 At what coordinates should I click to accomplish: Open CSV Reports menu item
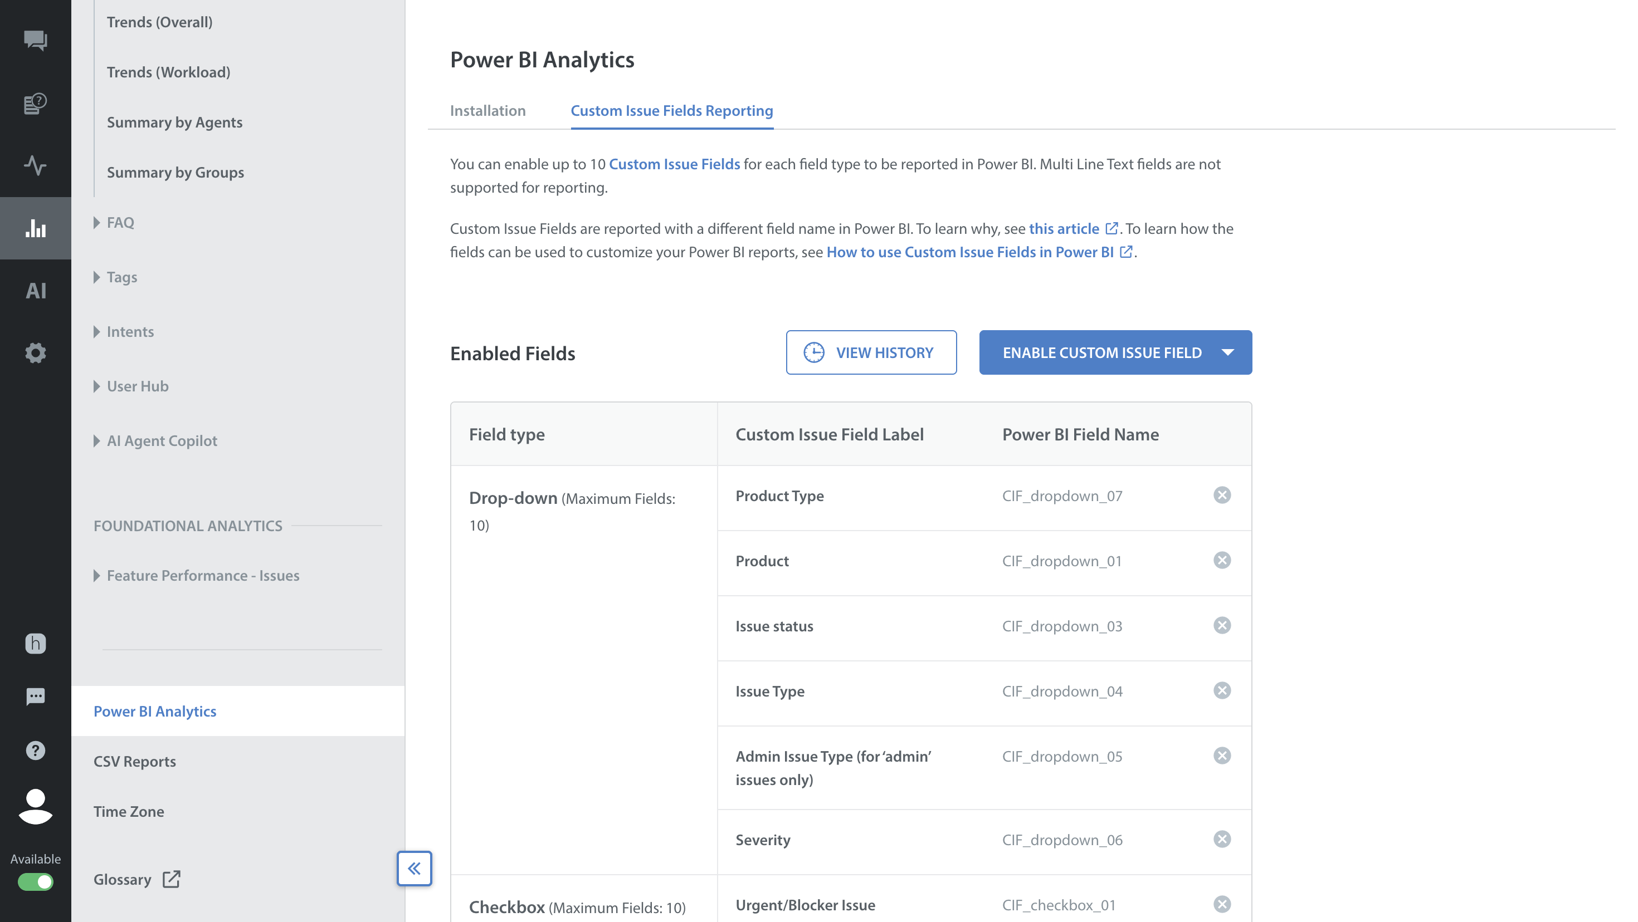(x=135, y=761)
